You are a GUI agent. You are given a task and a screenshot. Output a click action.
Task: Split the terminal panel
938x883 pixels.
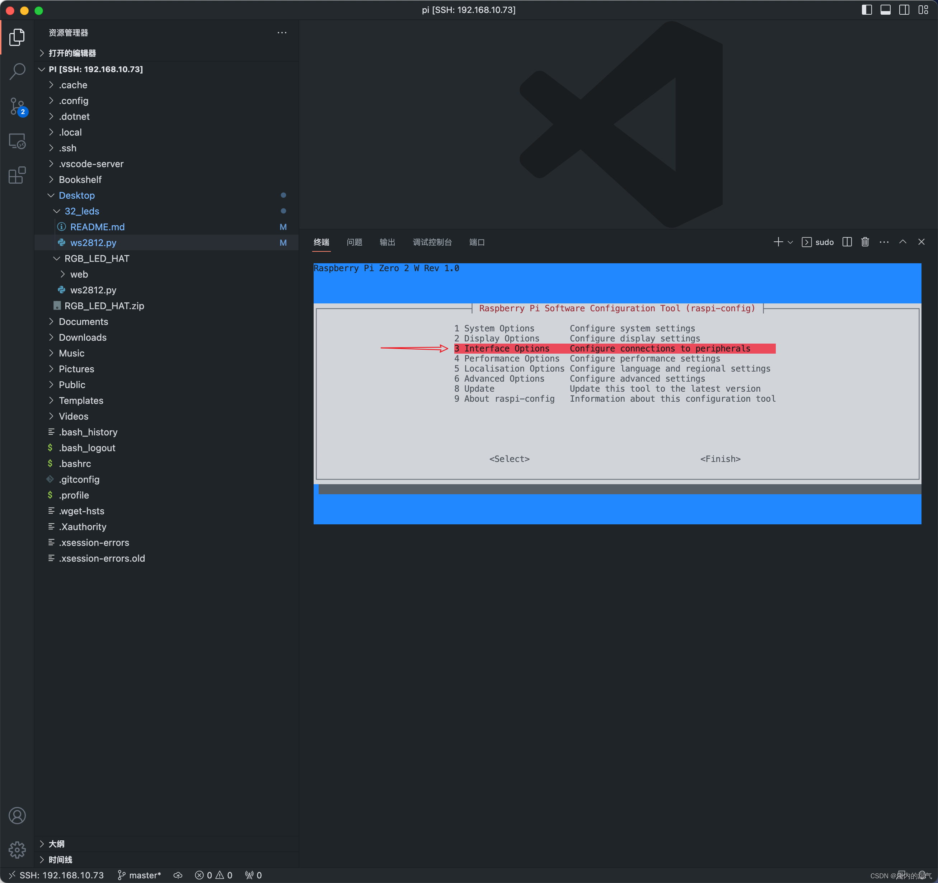[847, 242]
